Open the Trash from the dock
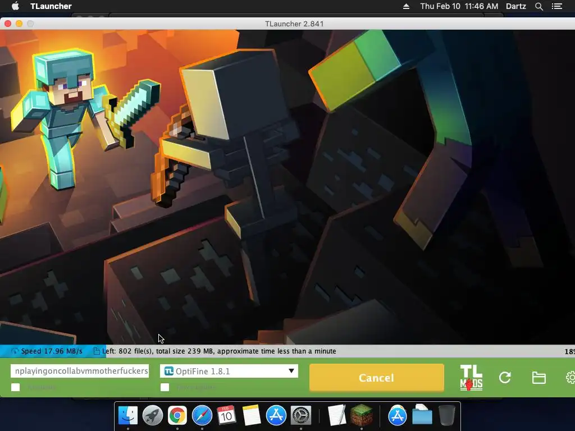Viewport: 575px width, 431px height. pyautogui.click(x=446, y=415)
